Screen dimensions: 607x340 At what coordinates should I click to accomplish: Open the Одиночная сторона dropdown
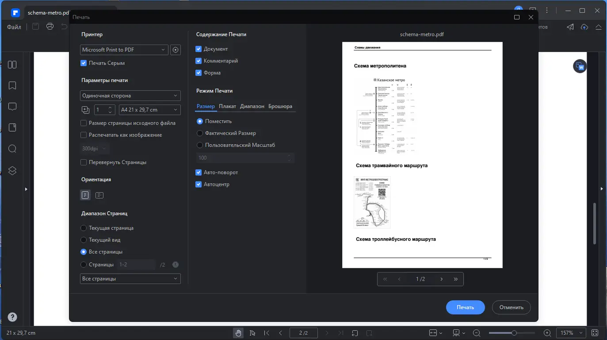click(x=130, y=96)
